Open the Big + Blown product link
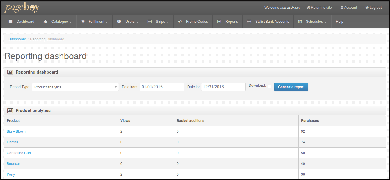 (16, 131)
